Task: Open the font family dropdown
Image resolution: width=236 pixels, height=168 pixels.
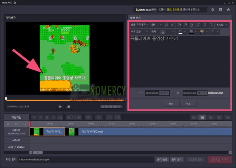Action: [139, 25]
